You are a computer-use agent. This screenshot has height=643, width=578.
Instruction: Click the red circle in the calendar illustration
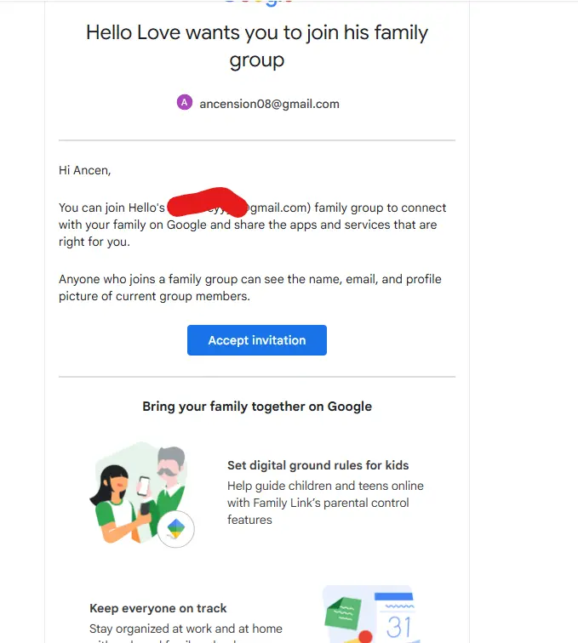point(365,637)
